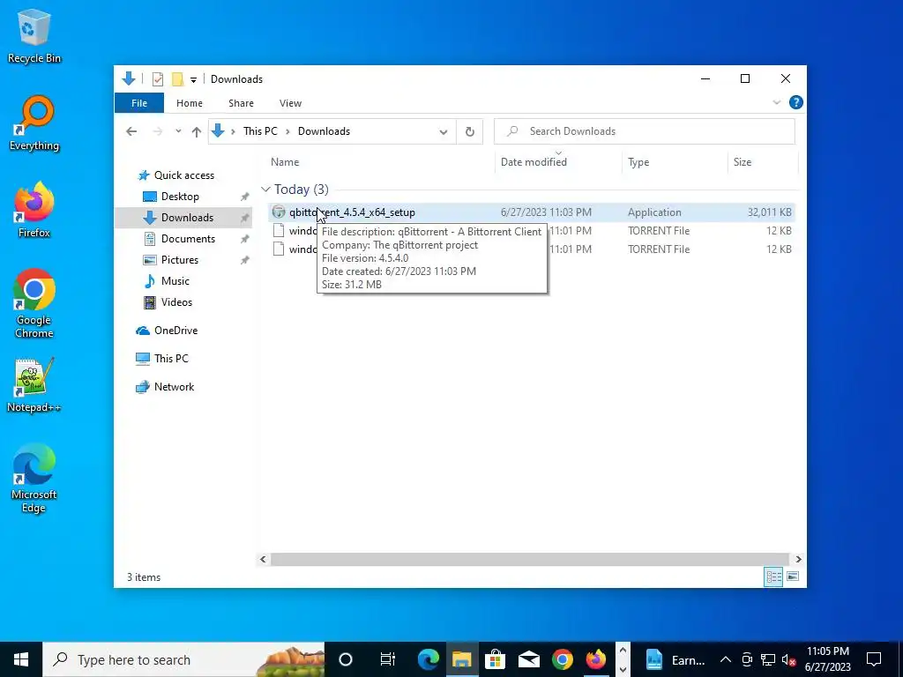Open the Customize Quick Access Toolbar dropdown
The height and width of the screenshot is (677, 903).
pos(193,79)
